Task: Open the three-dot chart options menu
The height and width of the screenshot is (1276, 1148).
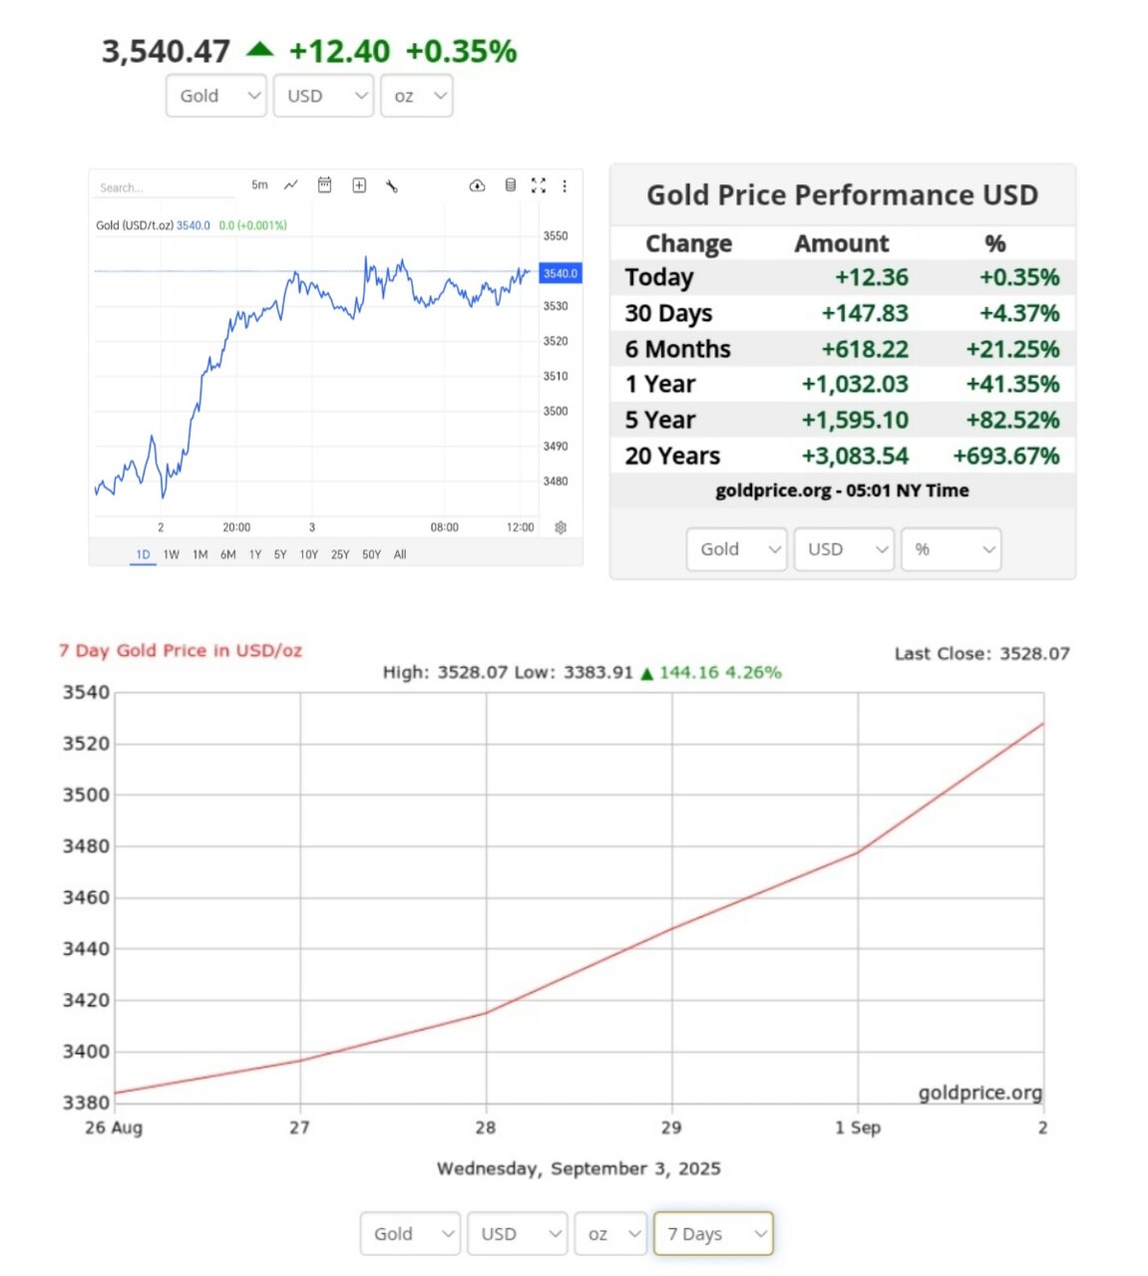Action: coord(565,185)
